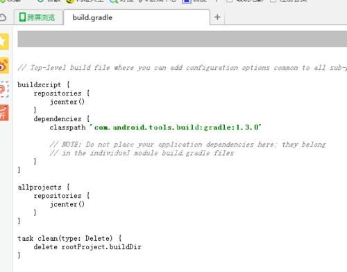
Task: Click the 'delete rootProject.buildDir' line
Action: click(87, 247)
